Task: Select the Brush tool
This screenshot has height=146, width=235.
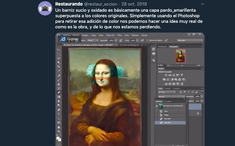Action: coord(59,80)
